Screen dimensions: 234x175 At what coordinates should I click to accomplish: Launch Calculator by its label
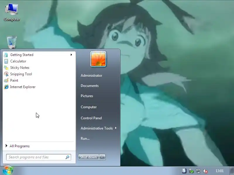[x=18, y=61]
